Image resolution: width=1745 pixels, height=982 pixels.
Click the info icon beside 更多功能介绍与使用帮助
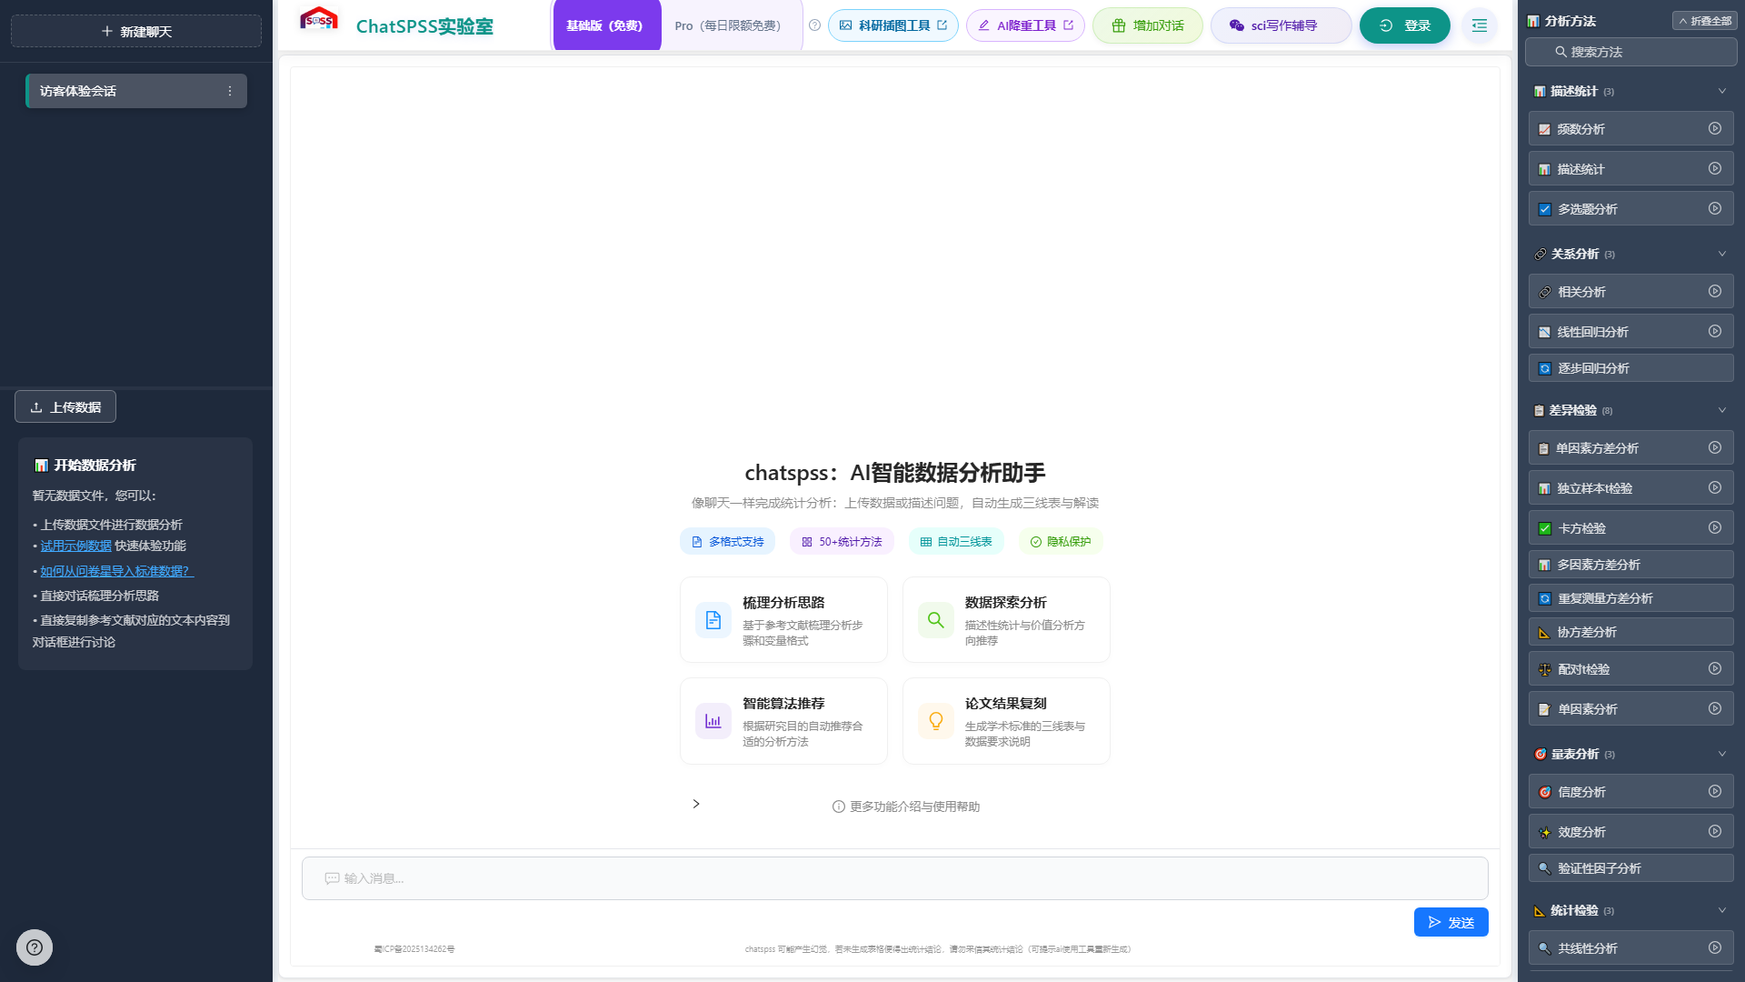click(838, 807)
